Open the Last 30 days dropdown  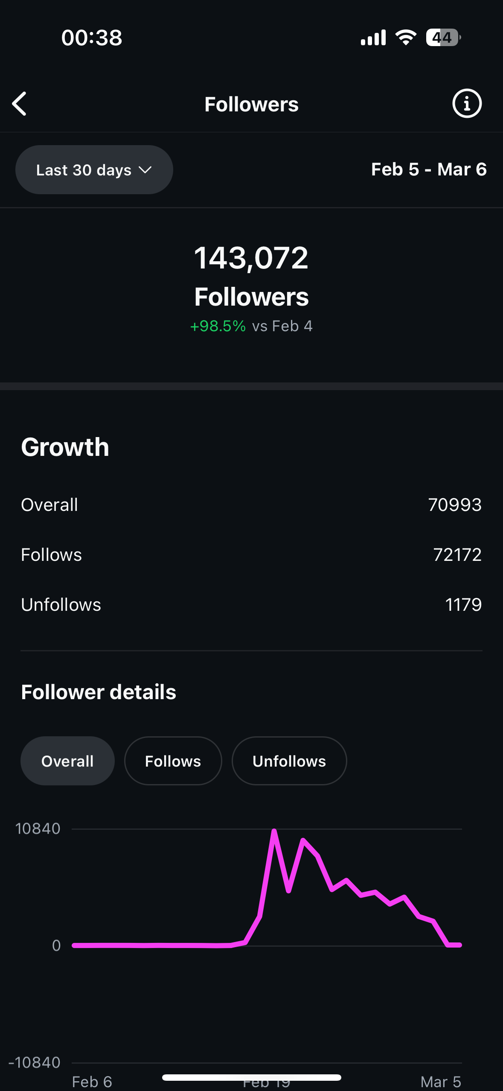click(84, 170)
